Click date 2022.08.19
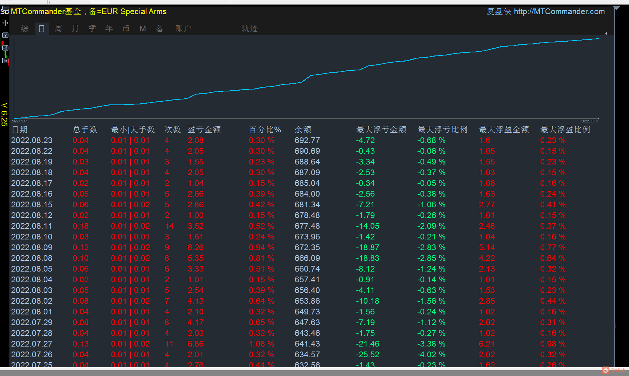 (x=32, y=162)
